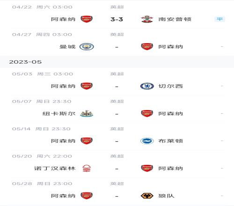Open team page for 曼城

pos(67,47)
